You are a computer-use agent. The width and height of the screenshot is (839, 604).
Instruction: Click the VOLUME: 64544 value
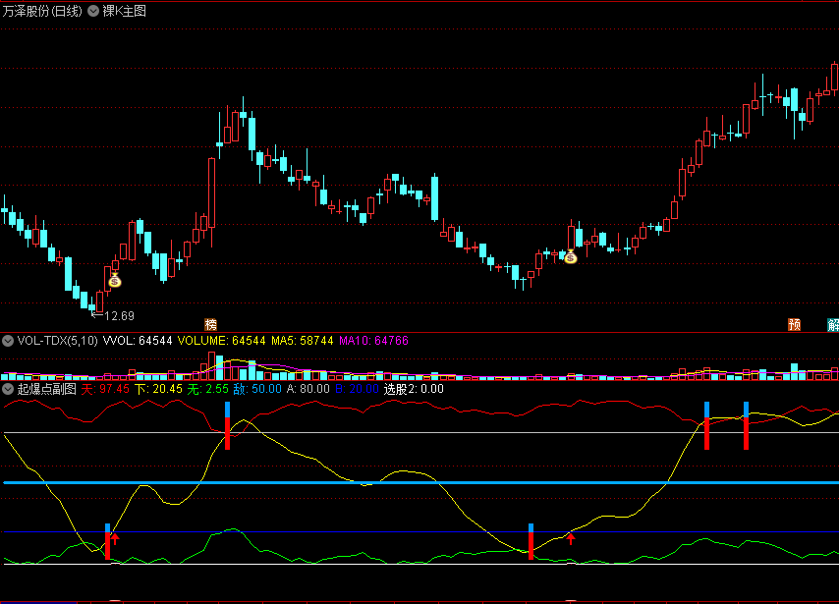pos(221,341)
